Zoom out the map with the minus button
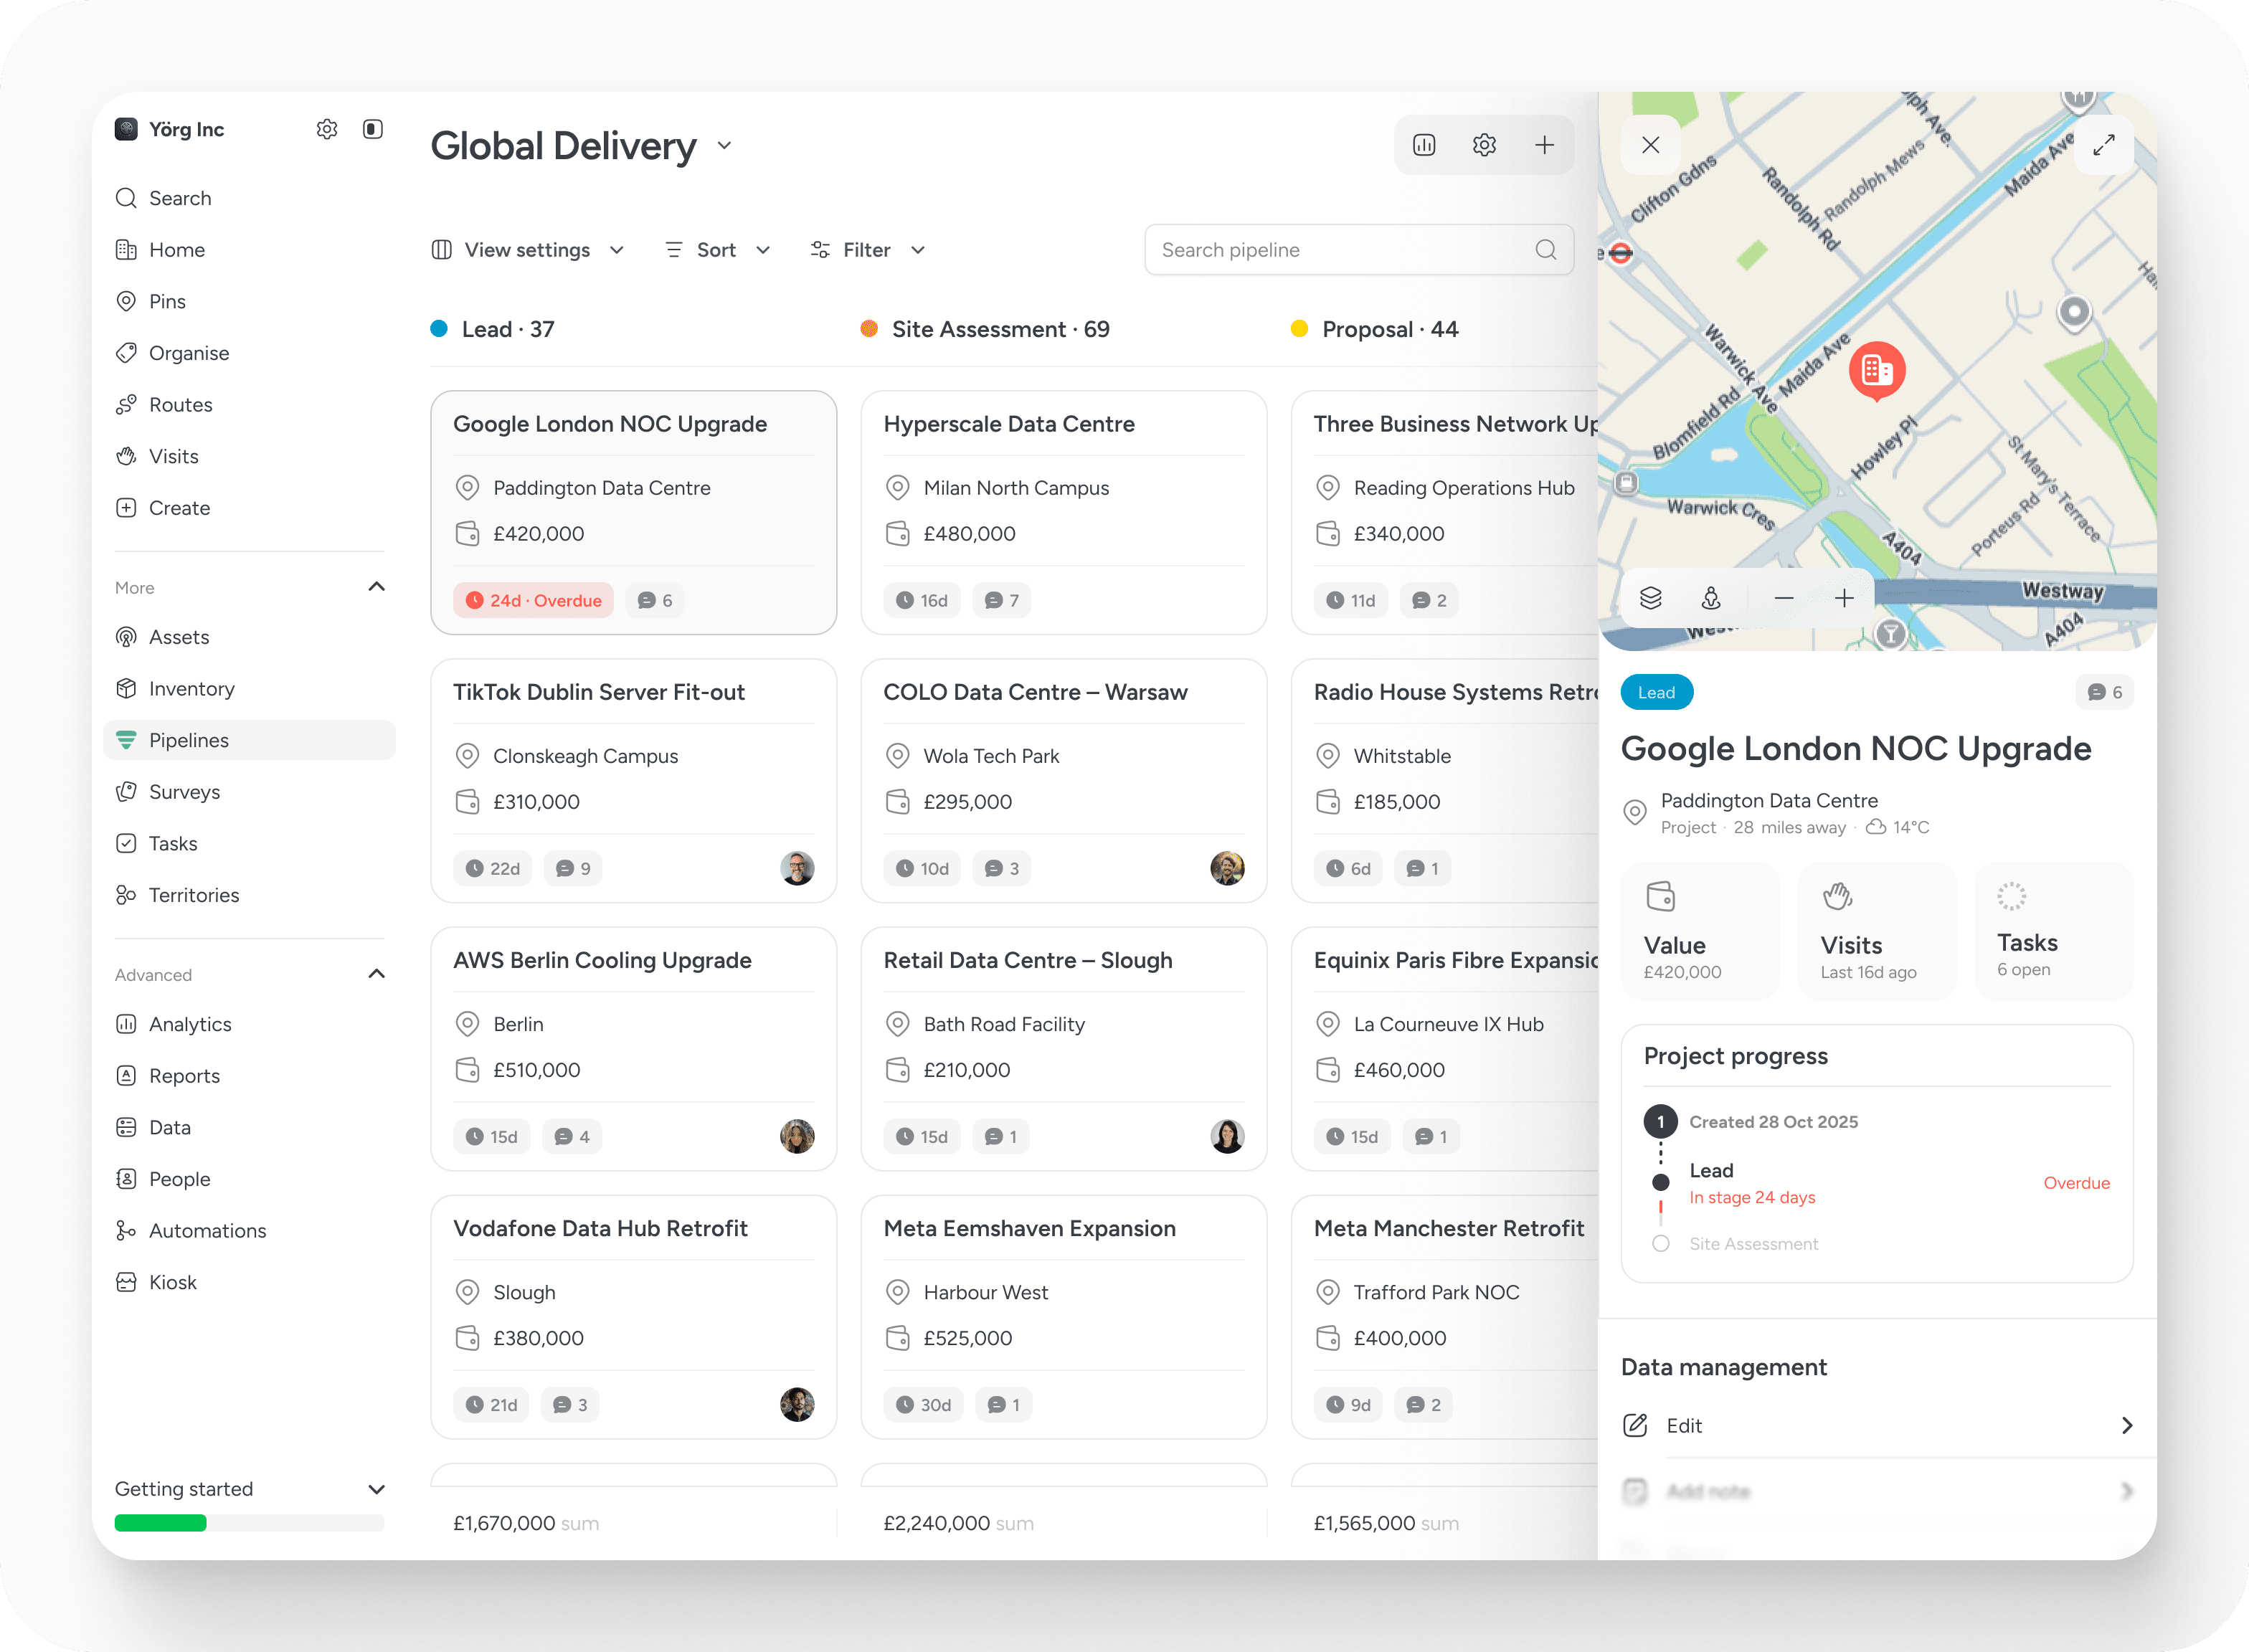 click(x=1783, y=598)
